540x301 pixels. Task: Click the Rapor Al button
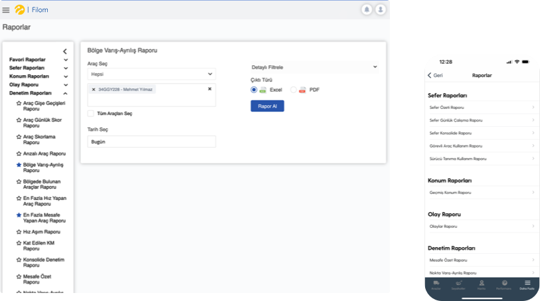tap(267, 106)
